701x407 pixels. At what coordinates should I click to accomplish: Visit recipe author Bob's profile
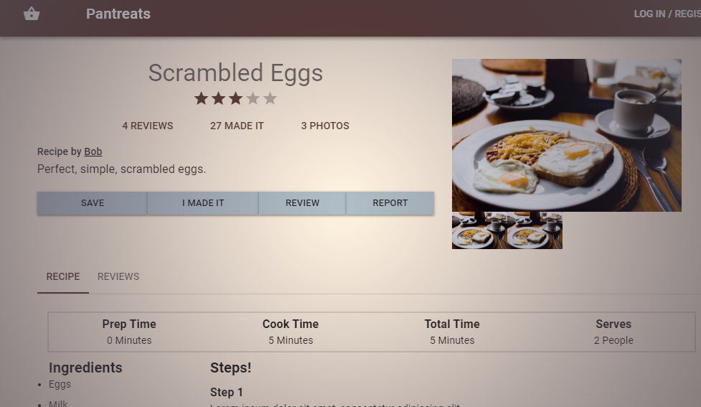[93, 151]
